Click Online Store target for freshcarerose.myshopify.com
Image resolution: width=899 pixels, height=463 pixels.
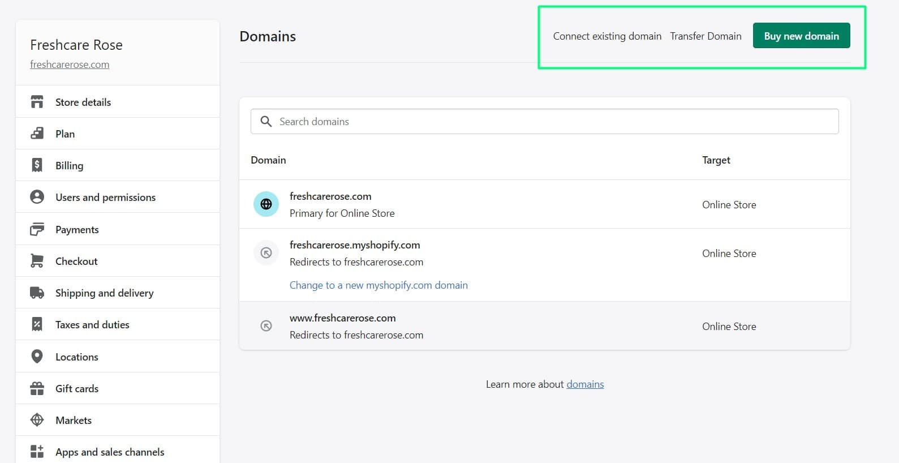[729, 253]
